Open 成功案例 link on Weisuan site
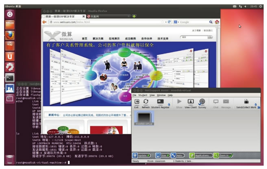 130,39
